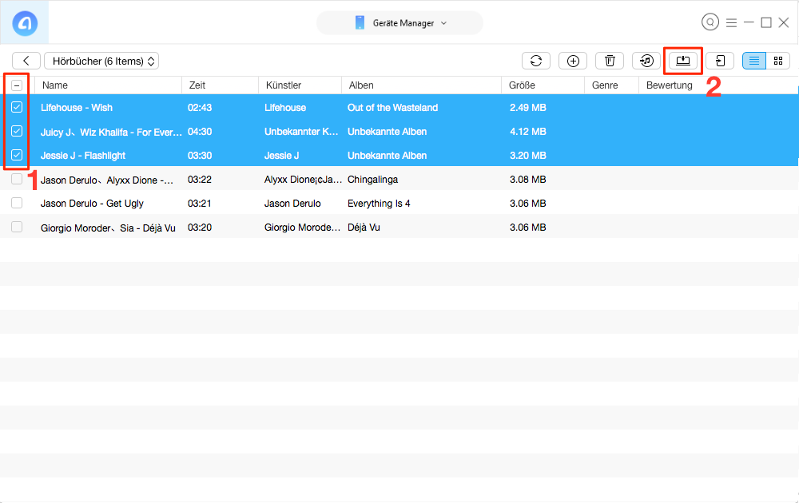Click the 'Lifehouse' artist cell
This screenshot has width=799, height=503.
285,108
